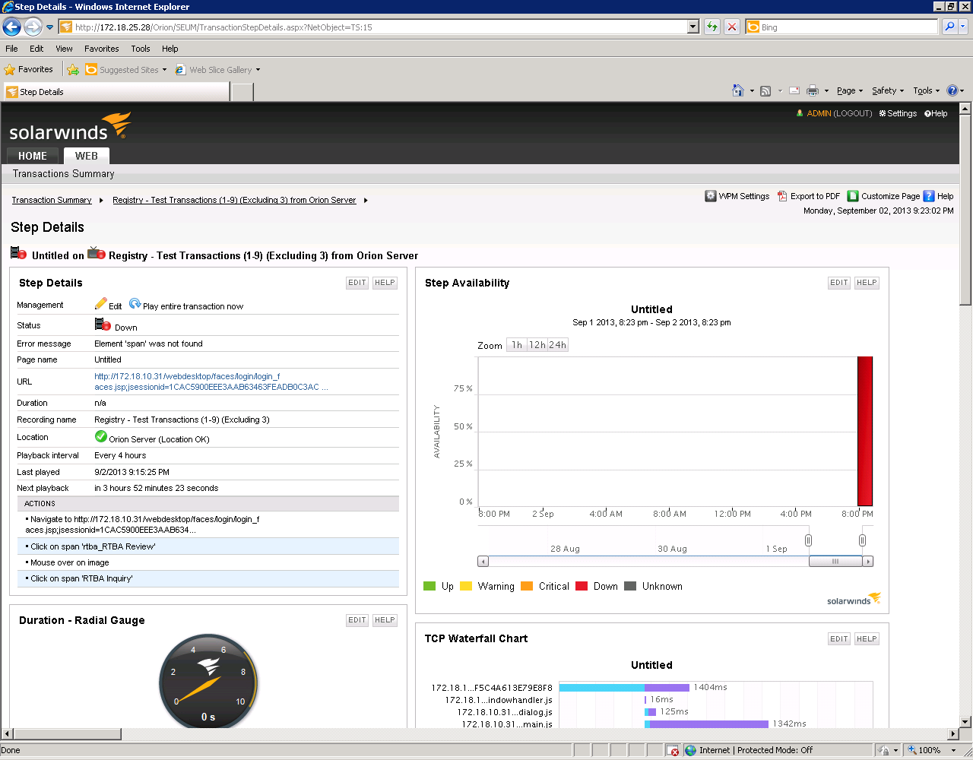Click EDIT on the Step Availability panel

pos(838,282)
